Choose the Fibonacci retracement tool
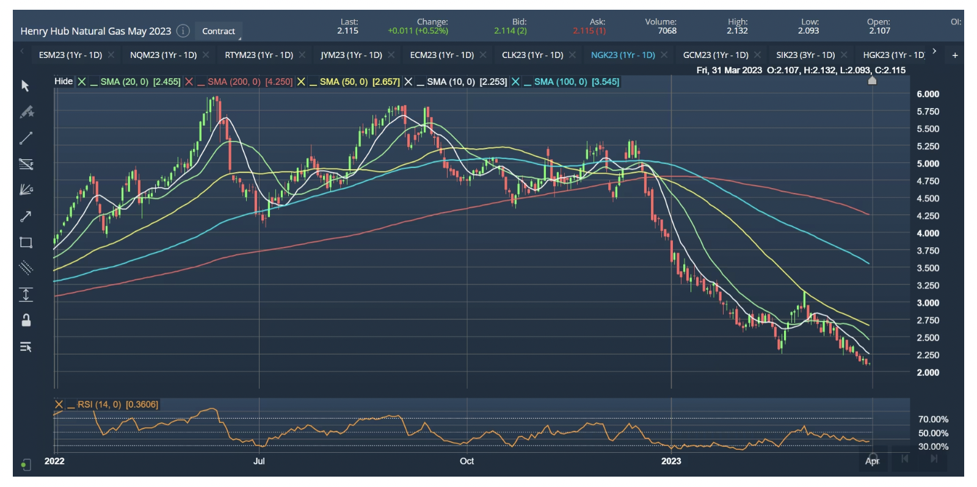 point(26,164)
